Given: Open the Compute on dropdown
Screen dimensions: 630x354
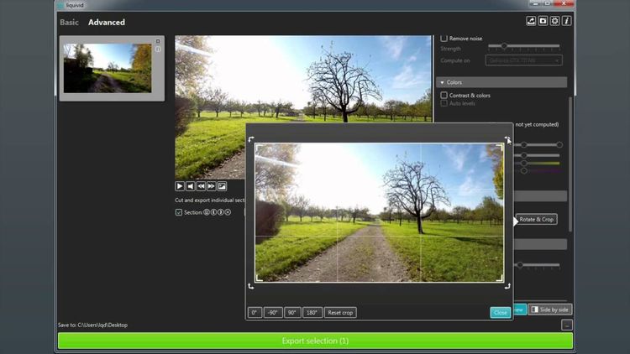Looking at the screenshot, I should click(x=523, y=60).
